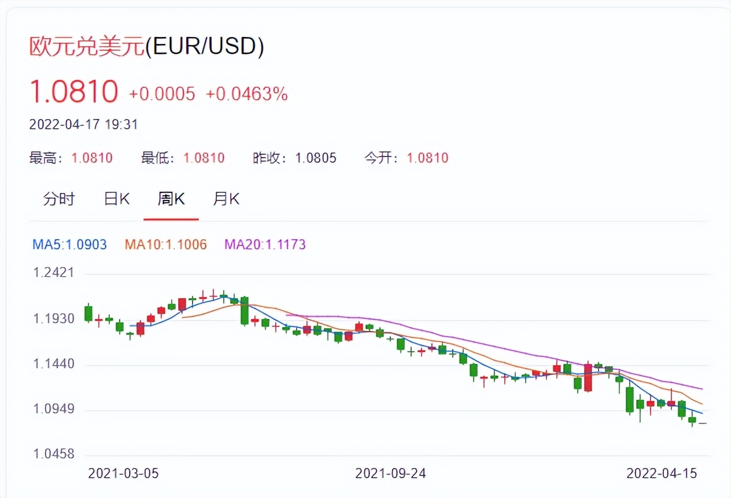731x498 pixels.
Task: Open the 月K chart tab
Action: (226, 199)
